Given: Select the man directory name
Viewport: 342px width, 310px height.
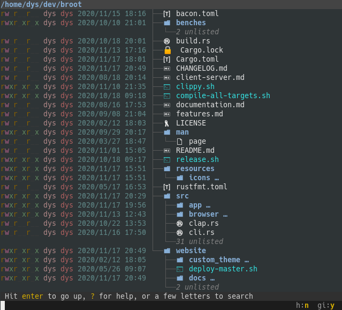Looking at the screenshot, I should pos(183,132).
